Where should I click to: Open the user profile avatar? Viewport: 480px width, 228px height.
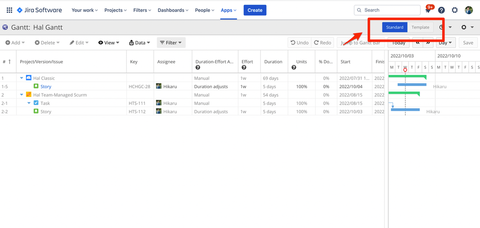pyautogui.click(x=468, y=10)
